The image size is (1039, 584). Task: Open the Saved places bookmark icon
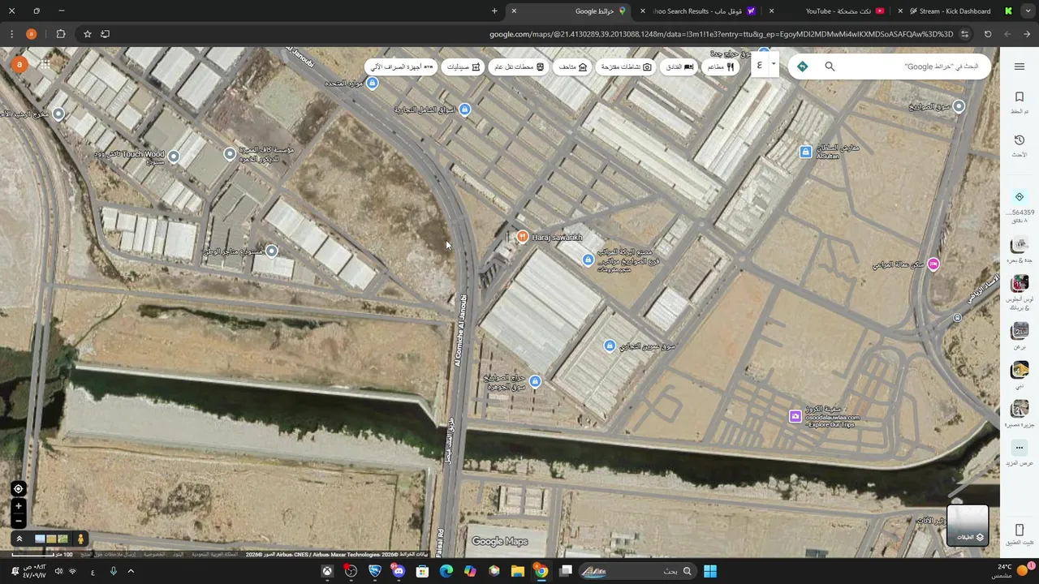[x=1020, y=97]
